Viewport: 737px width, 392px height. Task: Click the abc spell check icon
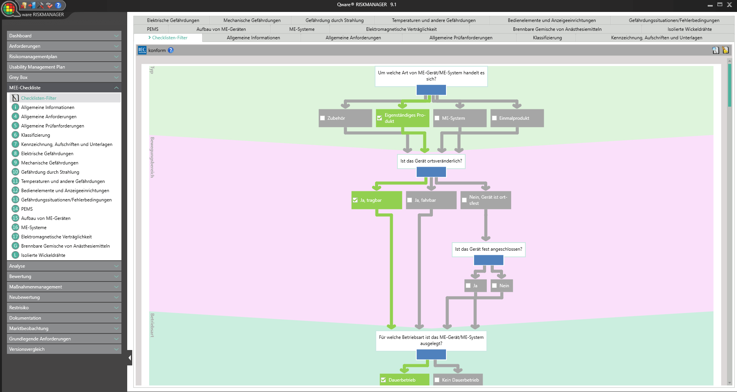[x=49, y=5]
